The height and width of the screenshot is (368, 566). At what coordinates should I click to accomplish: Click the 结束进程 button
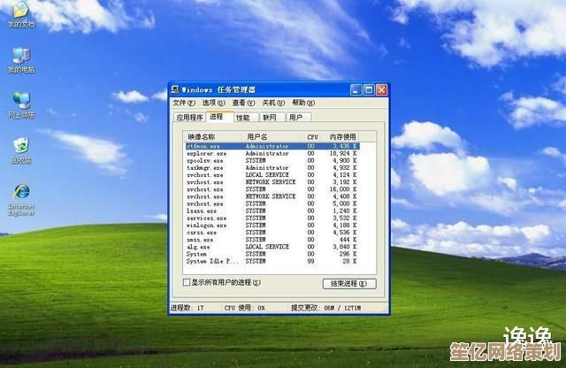point(349,284)
